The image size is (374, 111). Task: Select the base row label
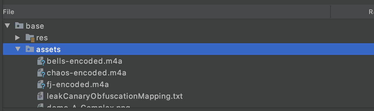35,26
